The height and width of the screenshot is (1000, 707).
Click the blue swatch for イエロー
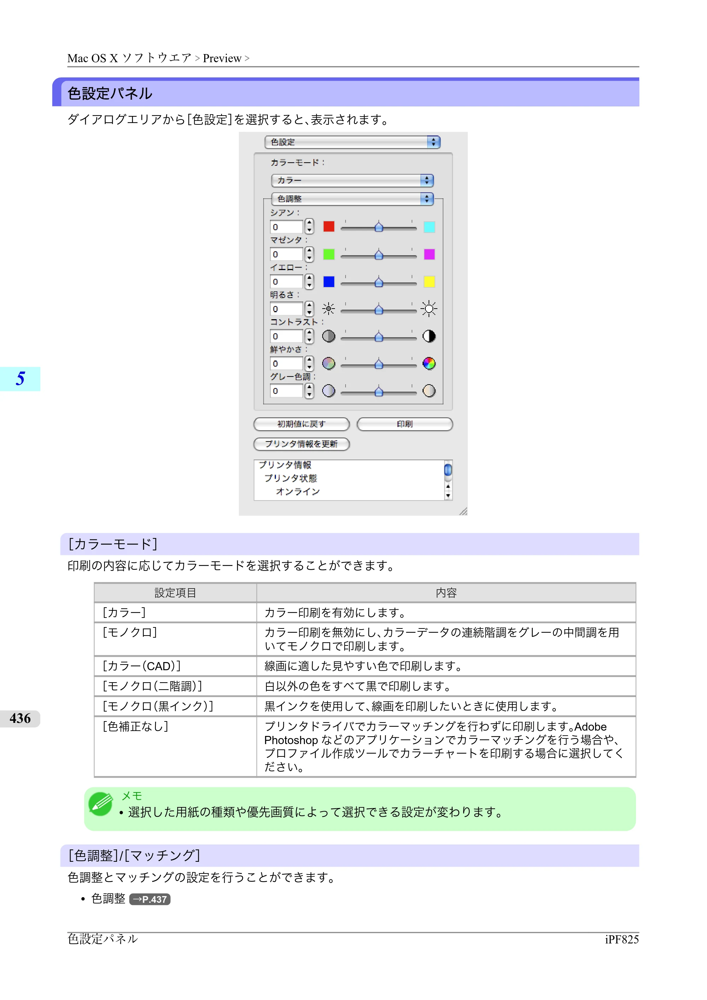(329, 282)
